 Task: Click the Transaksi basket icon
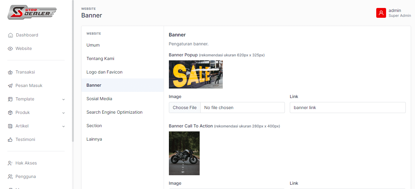click(x=10, y=72)
